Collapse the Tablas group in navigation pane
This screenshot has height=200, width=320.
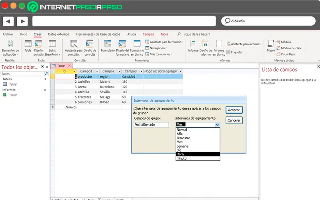point(45,79)
